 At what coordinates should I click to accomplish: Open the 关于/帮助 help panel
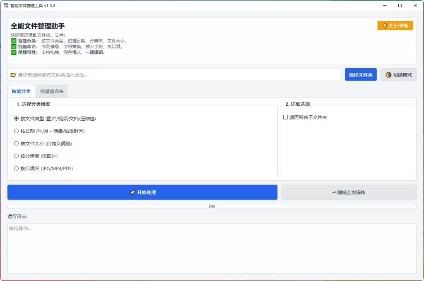[395, 25]
